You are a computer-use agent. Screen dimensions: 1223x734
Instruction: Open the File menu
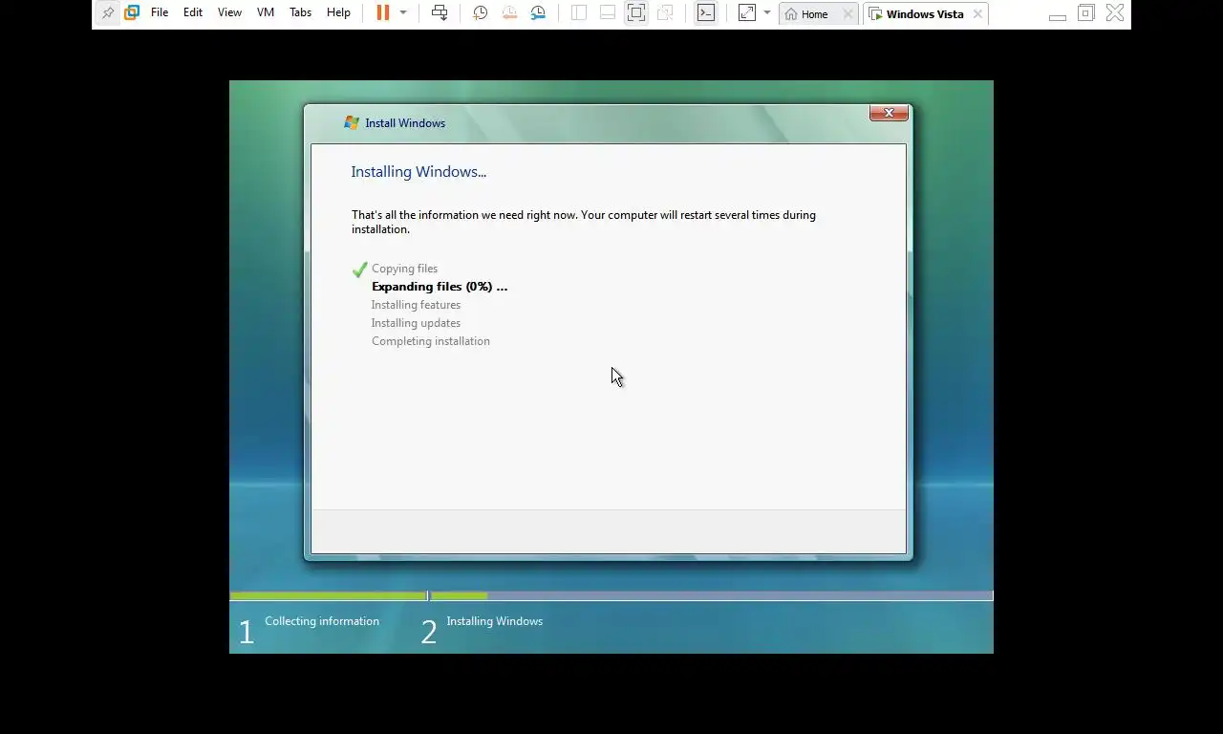[x=160, y=13]
